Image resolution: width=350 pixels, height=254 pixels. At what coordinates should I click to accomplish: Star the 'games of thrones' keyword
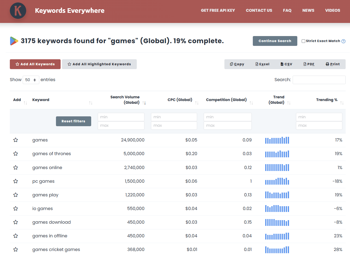click(x=16, y=154)
